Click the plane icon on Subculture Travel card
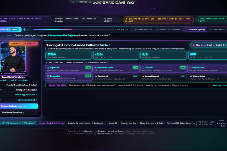The height and width of the screenshot is (151, 227). (x=95, y=67)
